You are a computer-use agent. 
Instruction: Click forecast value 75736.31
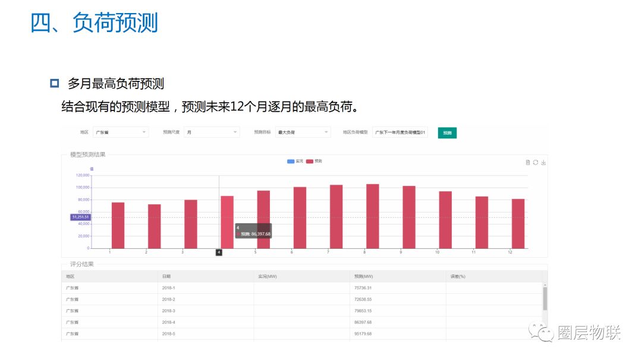click(x=363, y=288)
